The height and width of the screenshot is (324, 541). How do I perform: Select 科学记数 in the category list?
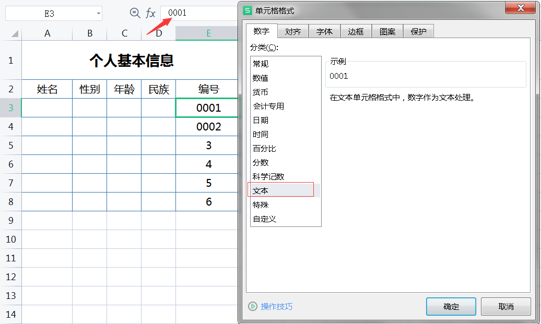pyautogui.click(x=286, y=177)
